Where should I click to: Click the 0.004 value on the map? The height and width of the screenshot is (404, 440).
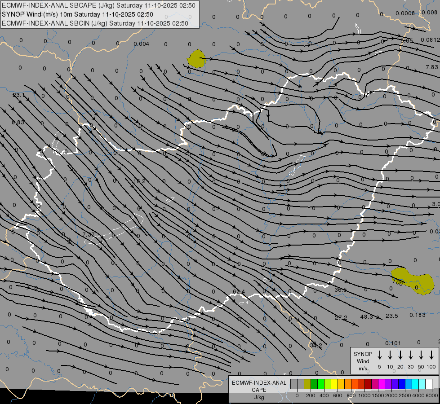(141, 44)
